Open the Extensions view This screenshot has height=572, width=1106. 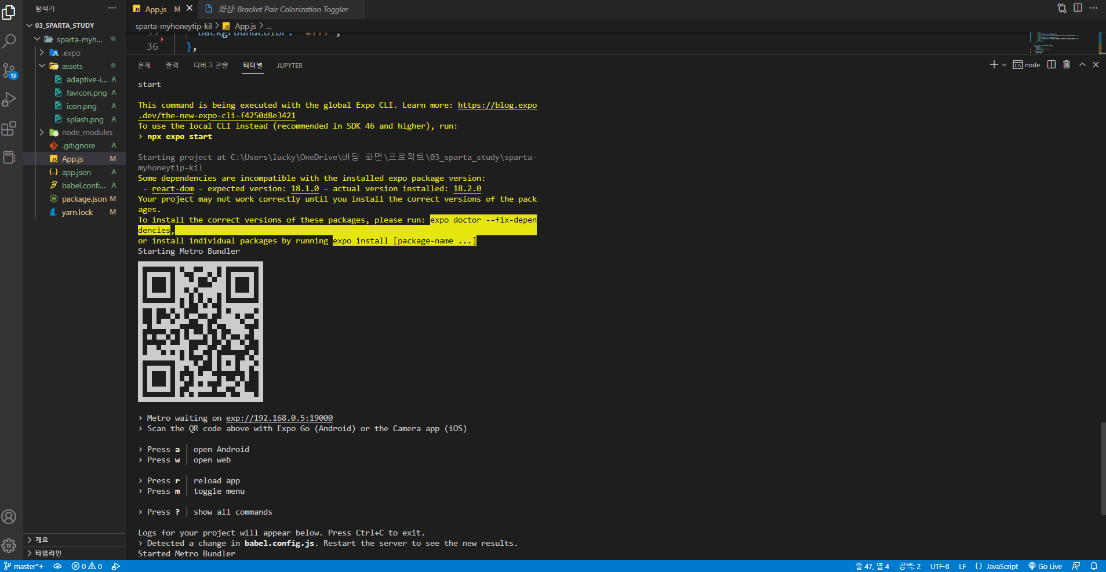[9, 129]
